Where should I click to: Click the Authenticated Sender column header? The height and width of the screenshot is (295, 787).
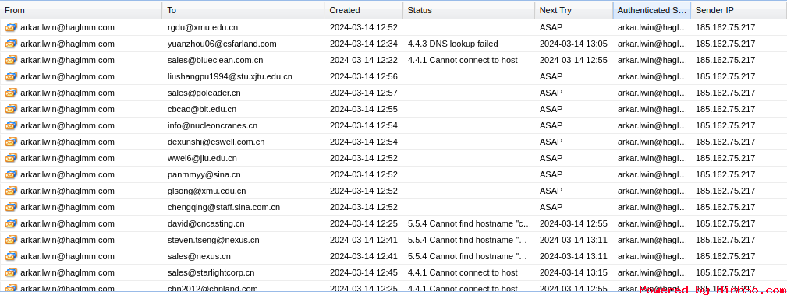click(652, 10)
